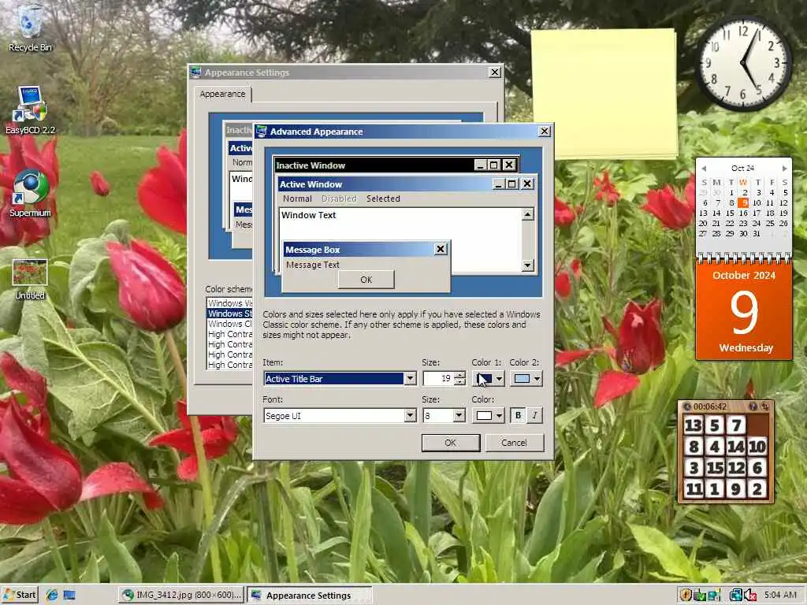Select date 24 in calendar gadget
Viewport: 807px width, 605px height.
pyautogui.click(x=757, y=223)
